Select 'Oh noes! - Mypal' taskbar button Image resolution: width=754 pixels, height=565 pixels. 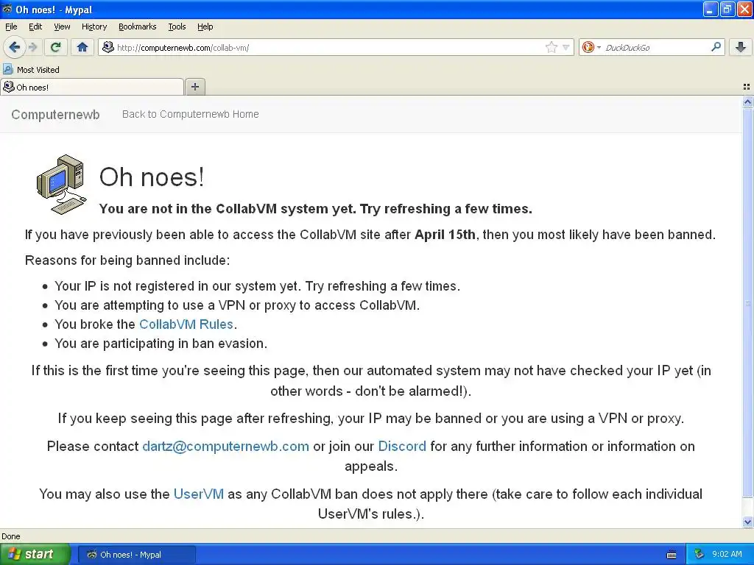click(x=136, y=555)
